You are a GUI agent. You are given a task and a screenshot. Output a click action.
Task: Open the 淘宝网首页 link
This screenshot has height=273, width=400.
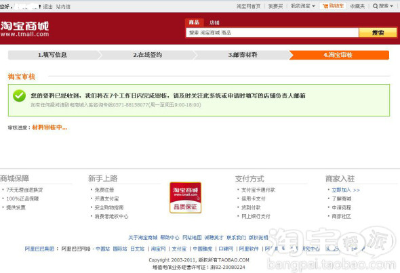click(248, 6)
